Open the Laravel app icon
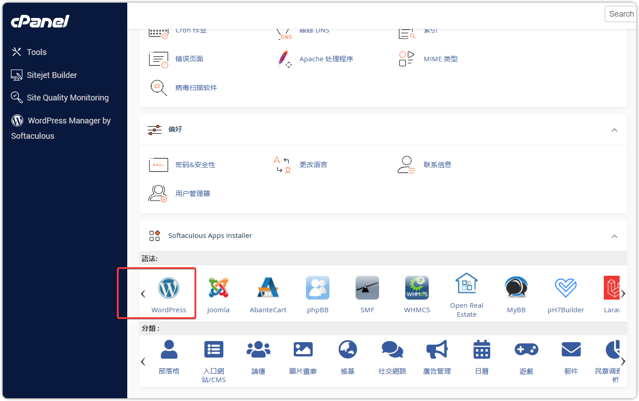The image size is (639, 401). pos(611,288)
